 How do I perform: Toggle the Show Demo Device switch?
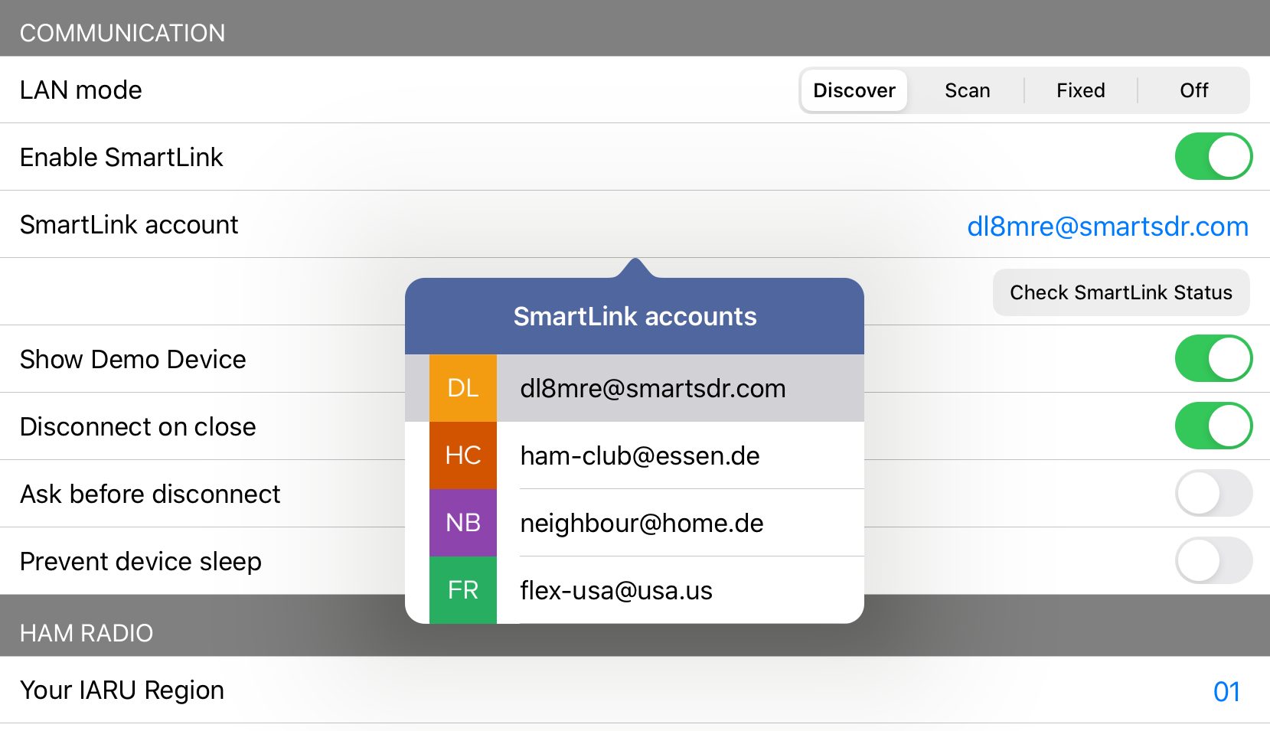pyautogui.click(x=1213, y=358)
